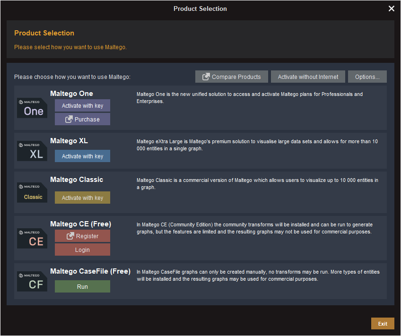Click the Maltego One product logo icon

(32, 108)
